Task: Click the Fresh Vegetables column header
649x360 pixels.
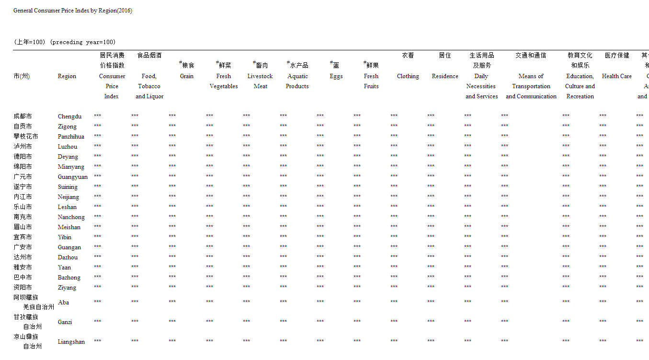Action: pyautogui.click(x=224, y=81)
